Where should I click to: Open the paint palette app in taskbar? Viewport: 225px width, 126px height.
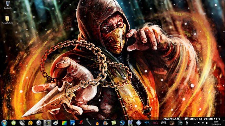point(56,123)
